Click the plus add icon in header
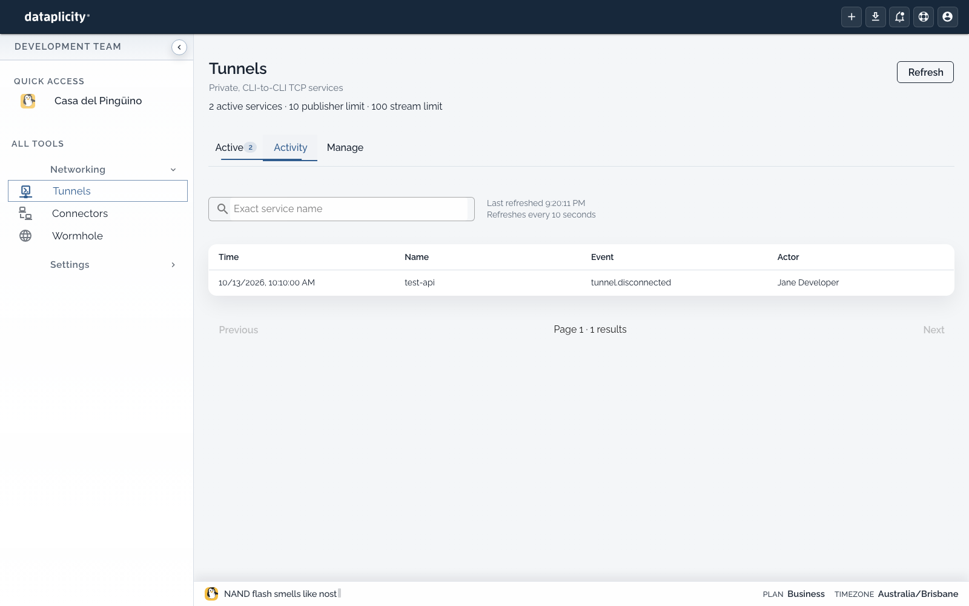The width and height of the screenshot is (969, 606). pos(852,17)
